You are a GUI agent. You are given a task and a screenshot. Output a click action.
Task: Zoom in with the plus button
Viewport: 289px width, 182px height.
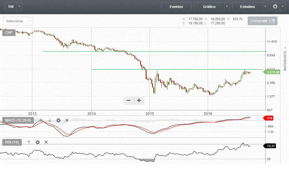point(139,100)
